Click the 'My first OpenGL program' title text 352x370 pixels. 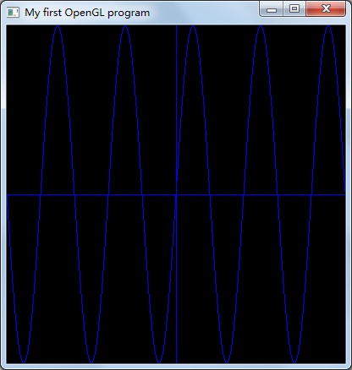pyautogui.click(x=87, y=13)
